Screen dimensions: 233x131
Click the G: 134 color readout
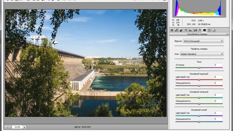[176, 23]
